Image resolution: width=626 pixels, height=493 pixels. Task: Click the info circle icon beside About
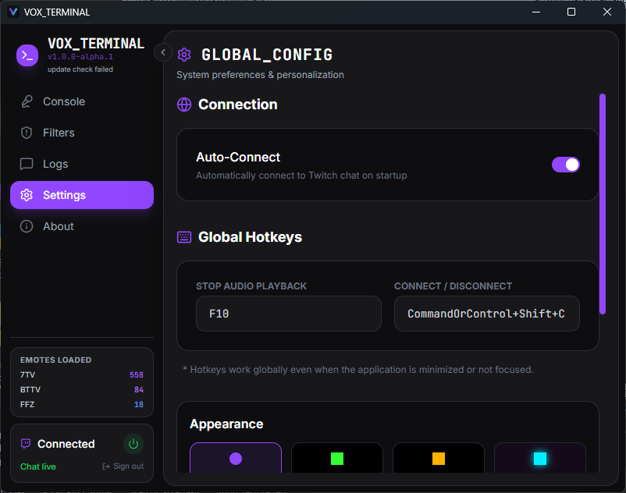[x=27, y=226]
